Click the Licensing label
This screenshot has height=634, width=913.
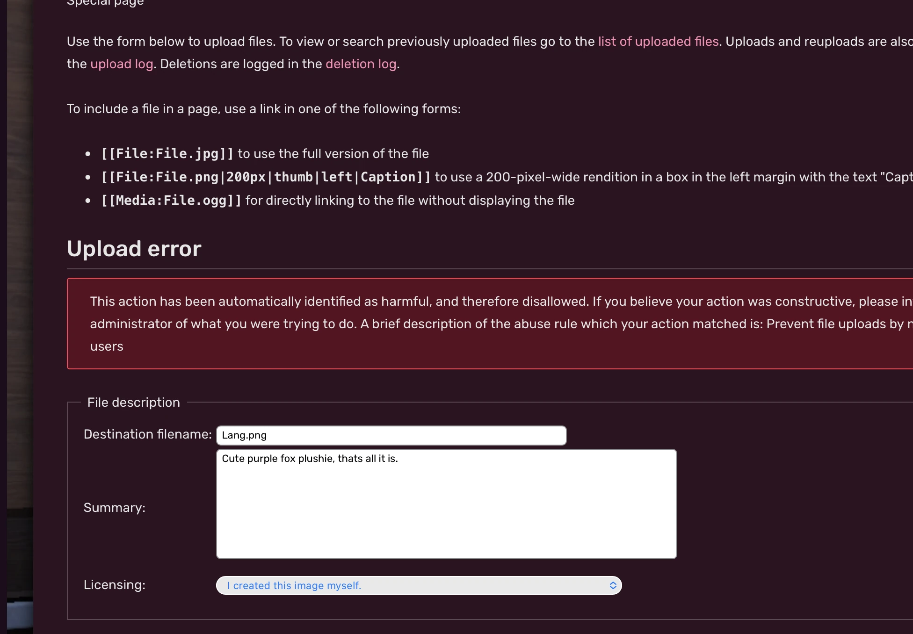115,585
